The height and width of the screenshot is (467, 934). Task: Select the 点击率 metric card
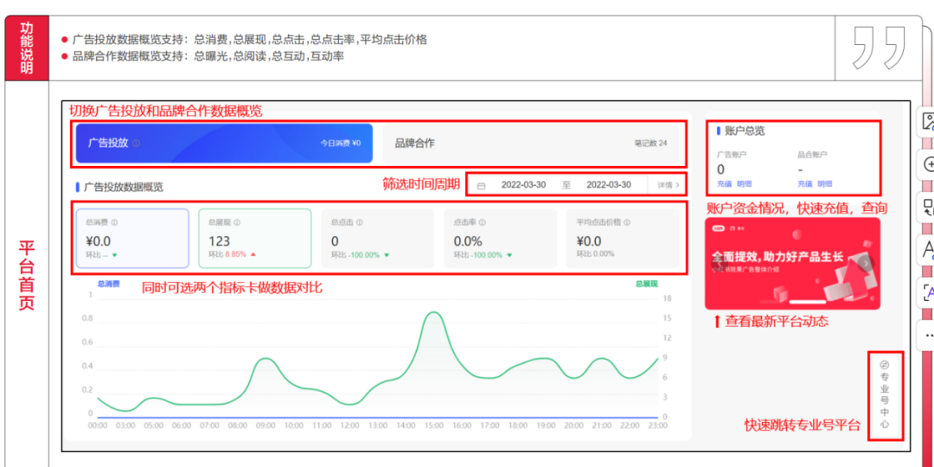point(501,239)
